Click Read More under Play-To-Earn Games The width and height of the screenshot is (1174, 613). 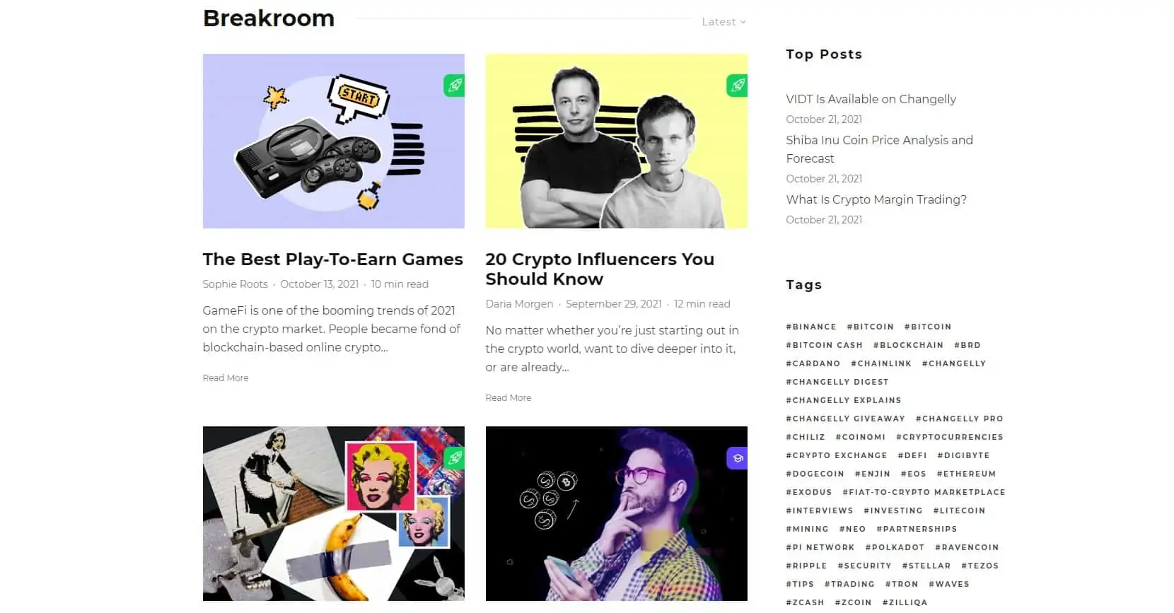coord(226,378)
